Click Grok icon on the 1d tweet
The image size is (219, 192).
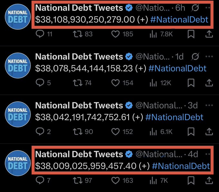pos(195,57)
